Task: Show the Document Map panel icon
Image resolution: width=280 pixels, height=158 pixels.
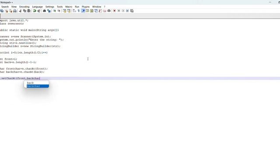Action: [x=91, y=11]
